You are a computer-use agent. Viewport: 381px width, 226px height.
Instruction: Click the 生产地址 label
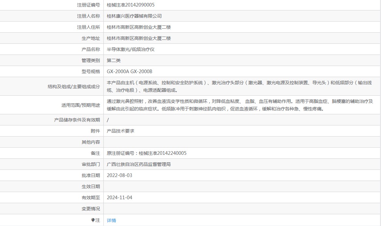click(x=91, y=39)
